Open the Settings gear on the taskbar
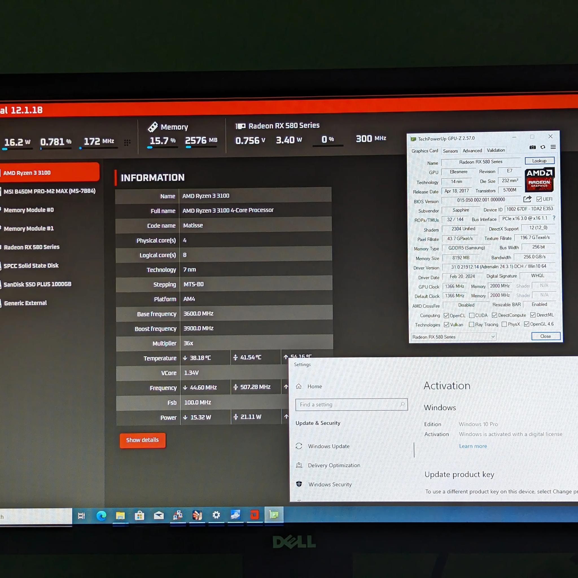 216,514
